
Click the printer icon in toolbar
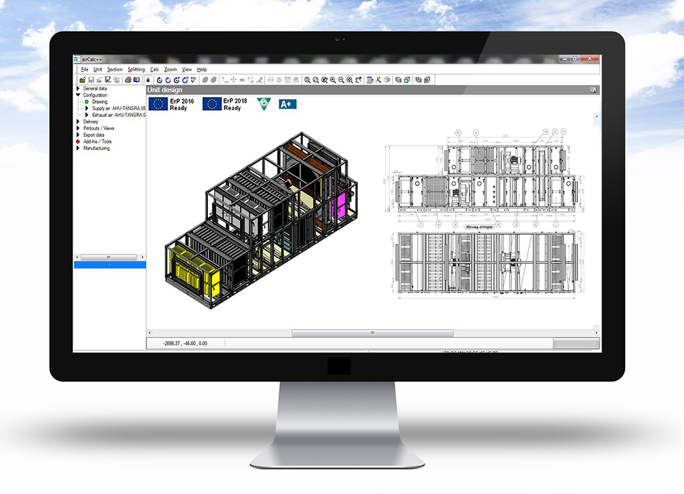[x=127, y=80]
